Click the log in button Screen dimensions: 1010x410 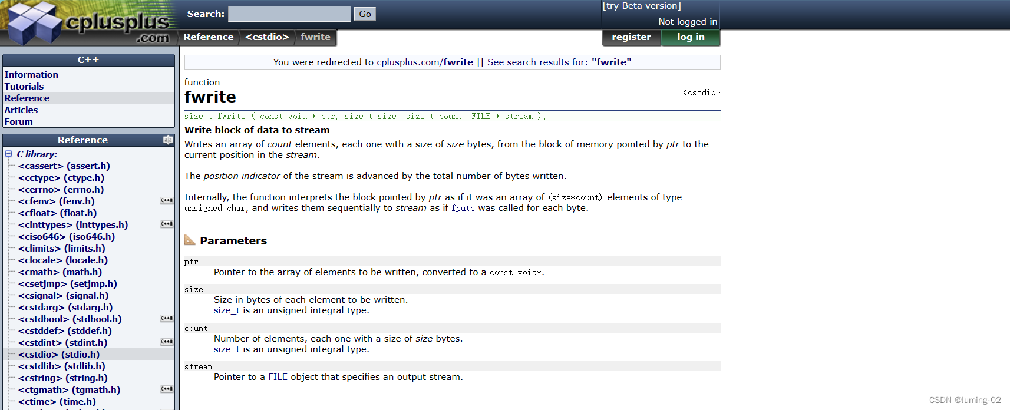pos(691,37)
